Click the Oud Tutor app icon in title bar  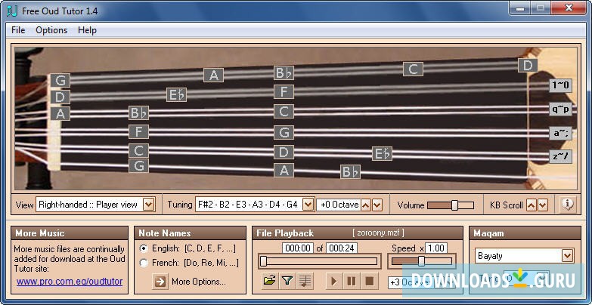[12, 11]
